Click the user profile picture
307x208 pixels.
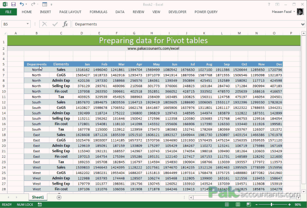tap(300, 12)
